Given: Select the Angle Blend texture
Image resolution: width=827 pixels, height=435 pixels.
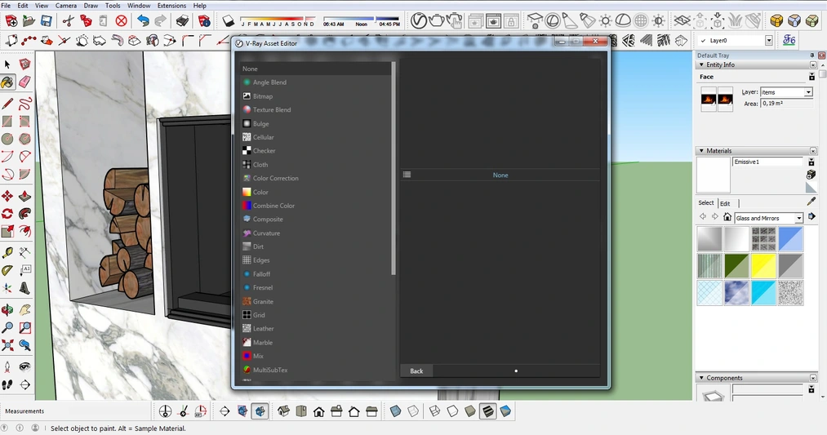Looking at the screenshot, I should tap(269, 82).
